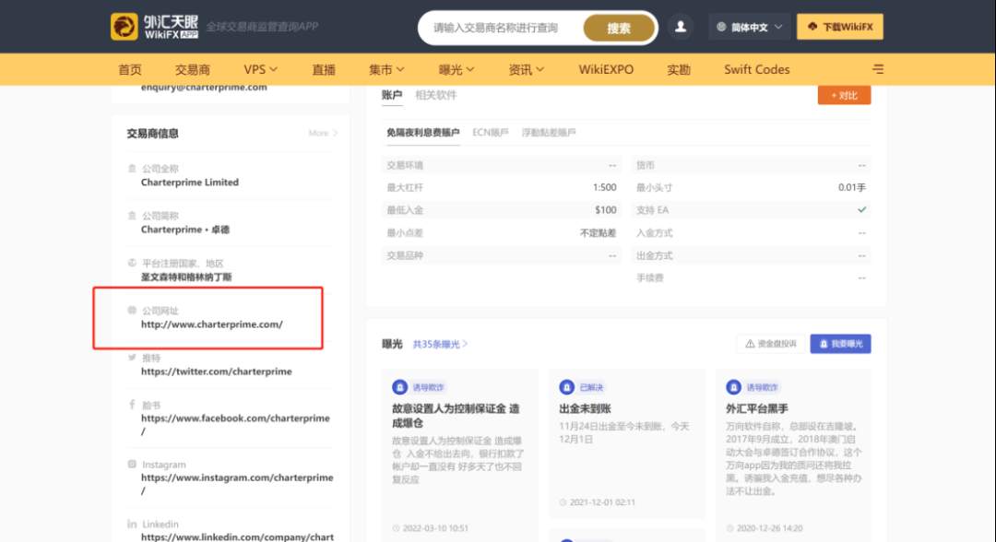Open 实勘 navigation item
The height and width of the screenshot is (542, 996).
tap(679, 69)
